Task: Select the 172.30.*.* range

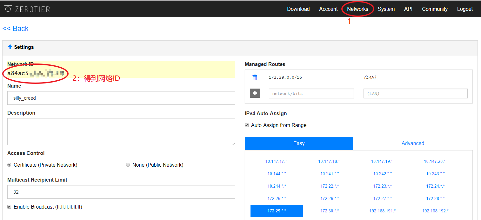Action: 330,211
